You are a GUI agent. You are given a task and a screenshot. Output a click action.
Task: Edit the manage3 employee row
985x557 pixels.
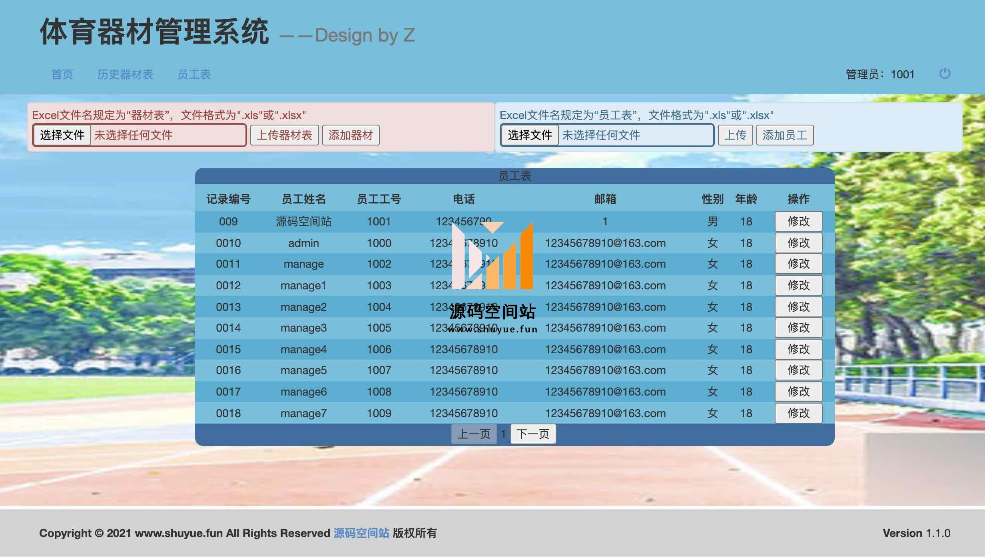tap(798, 328)
